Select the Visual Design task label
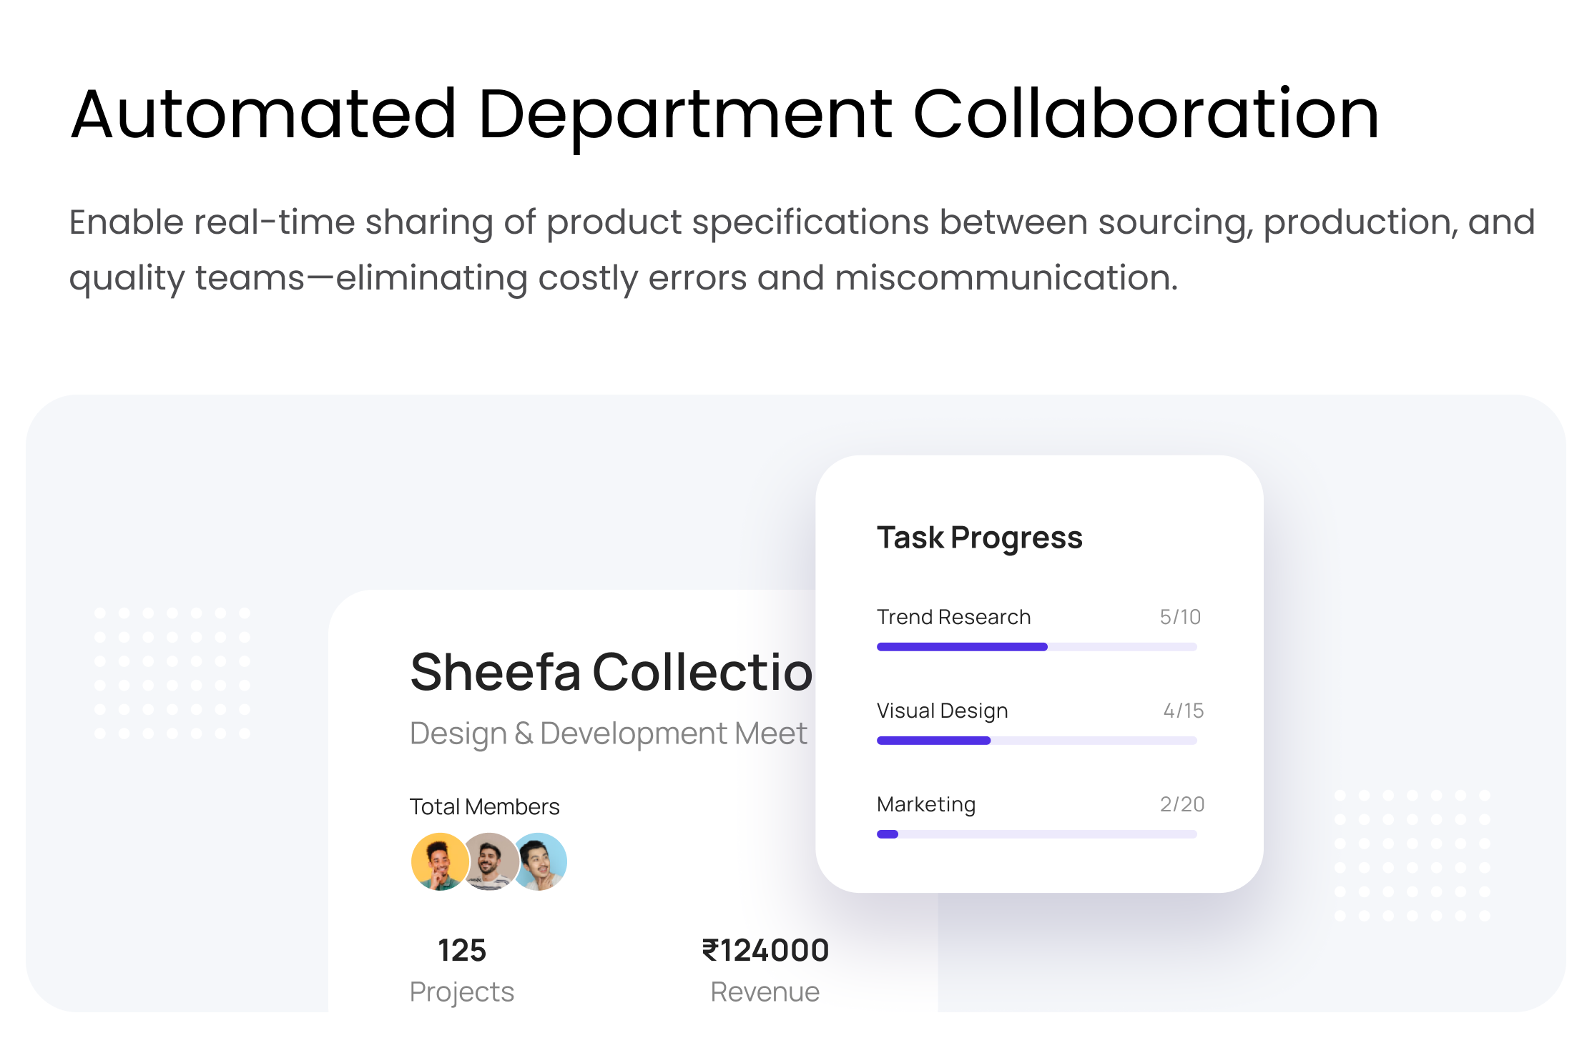This screenshot has height=1038, width=1592. (x=942, y=711)
